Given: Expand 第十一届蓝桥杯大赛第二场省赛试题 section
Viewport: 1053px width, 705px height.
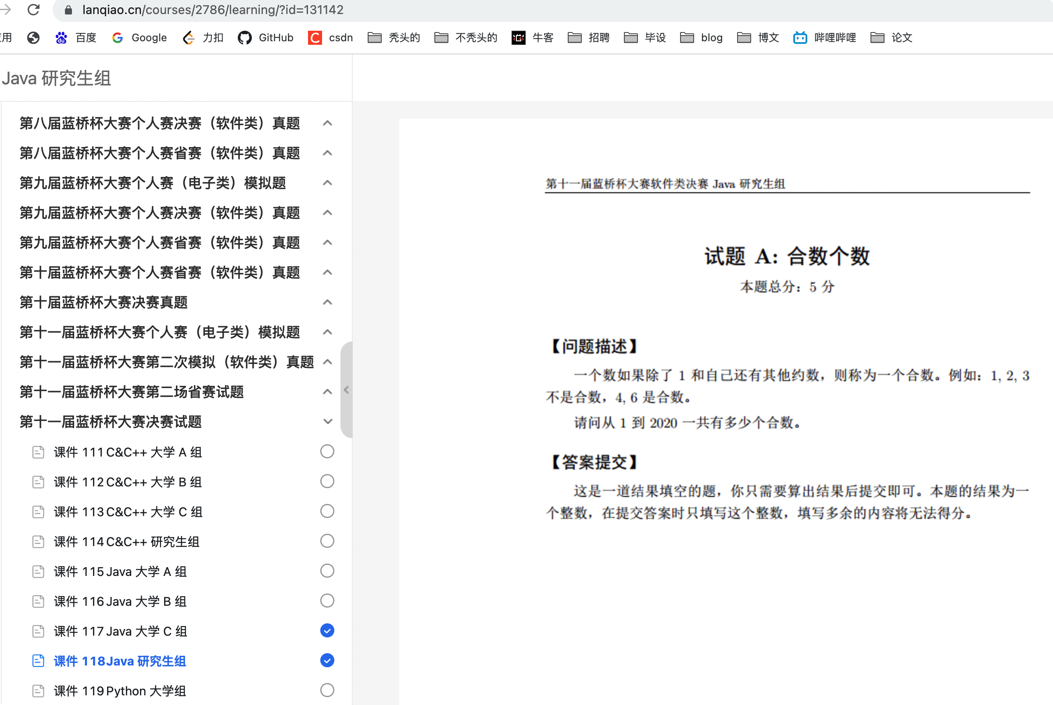Looking at the screenshot, I should (x=328, y=392).
